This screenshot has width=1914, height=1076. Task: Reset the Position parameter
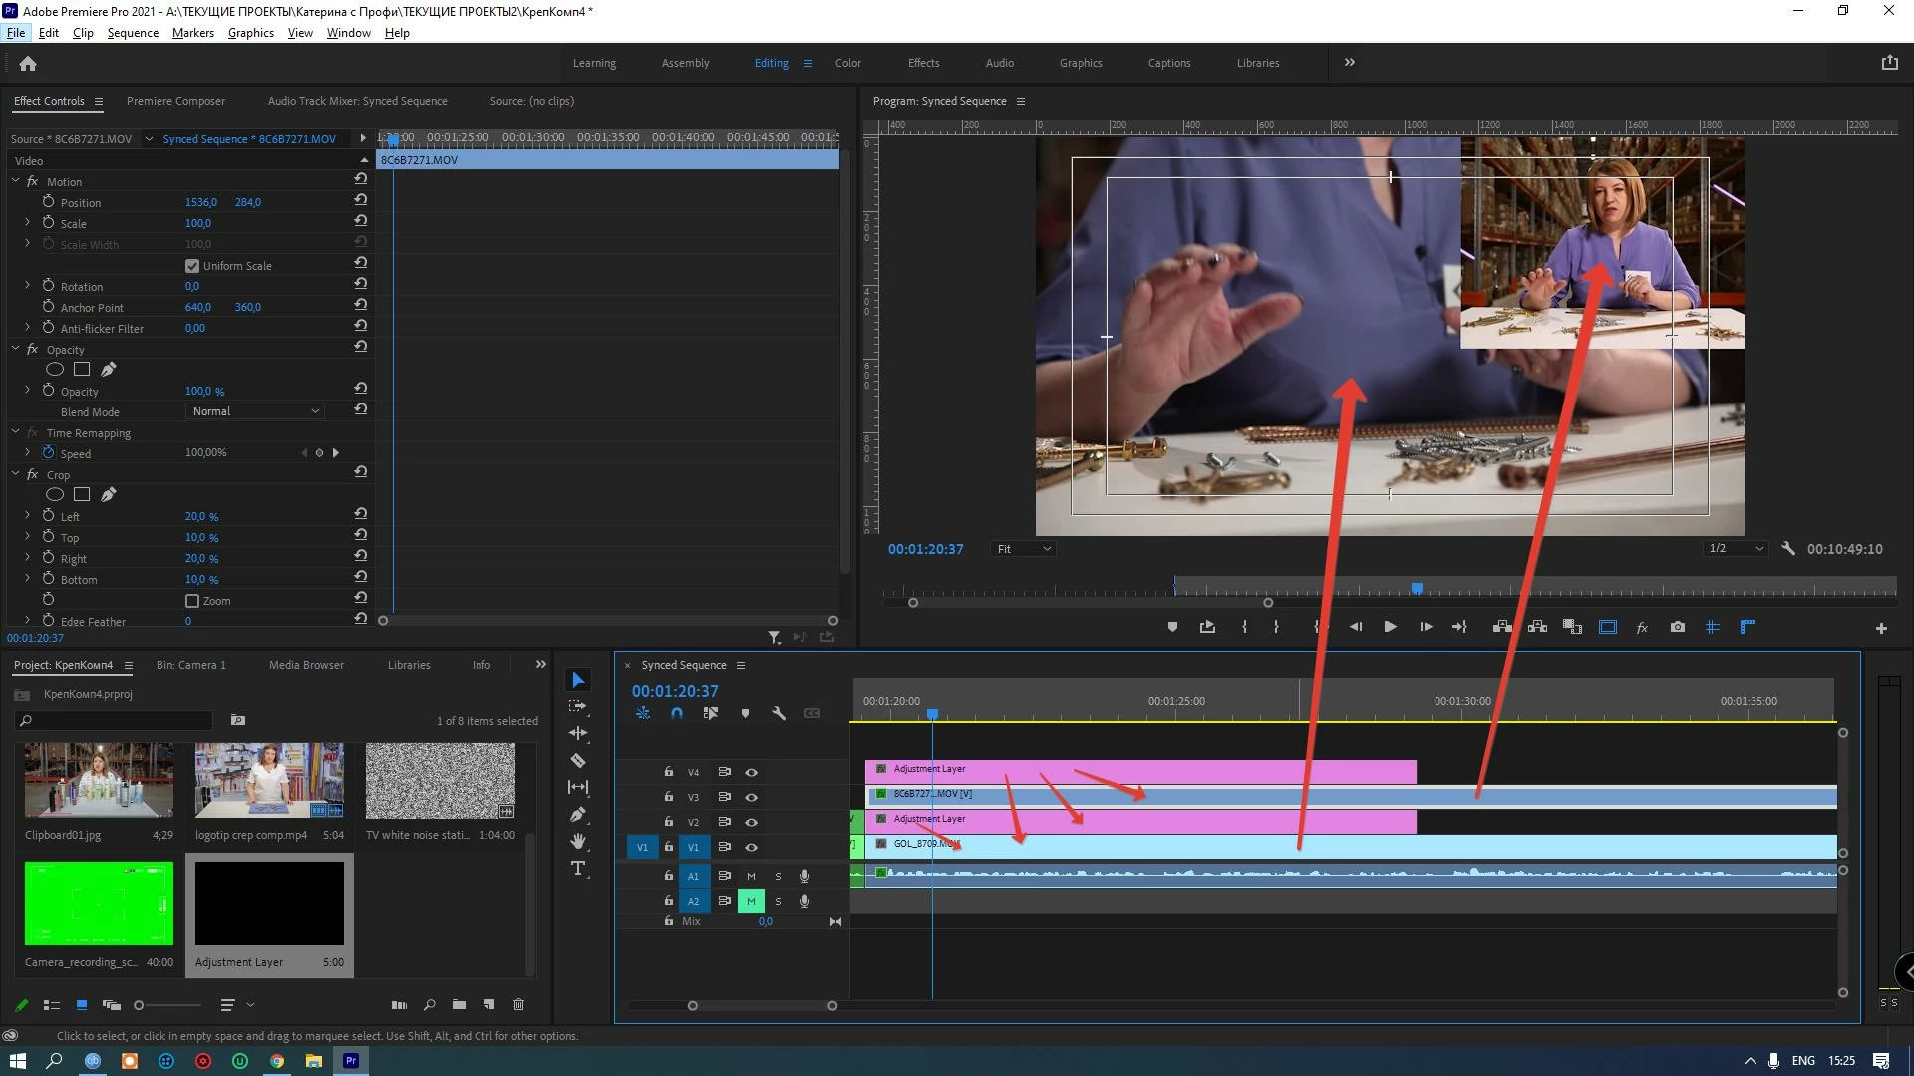(360, 200)
